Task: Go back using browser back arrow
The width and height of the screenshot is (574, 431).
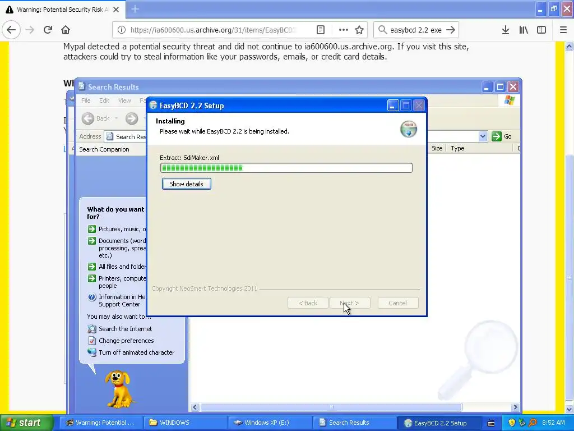Action: pos(11,30)
